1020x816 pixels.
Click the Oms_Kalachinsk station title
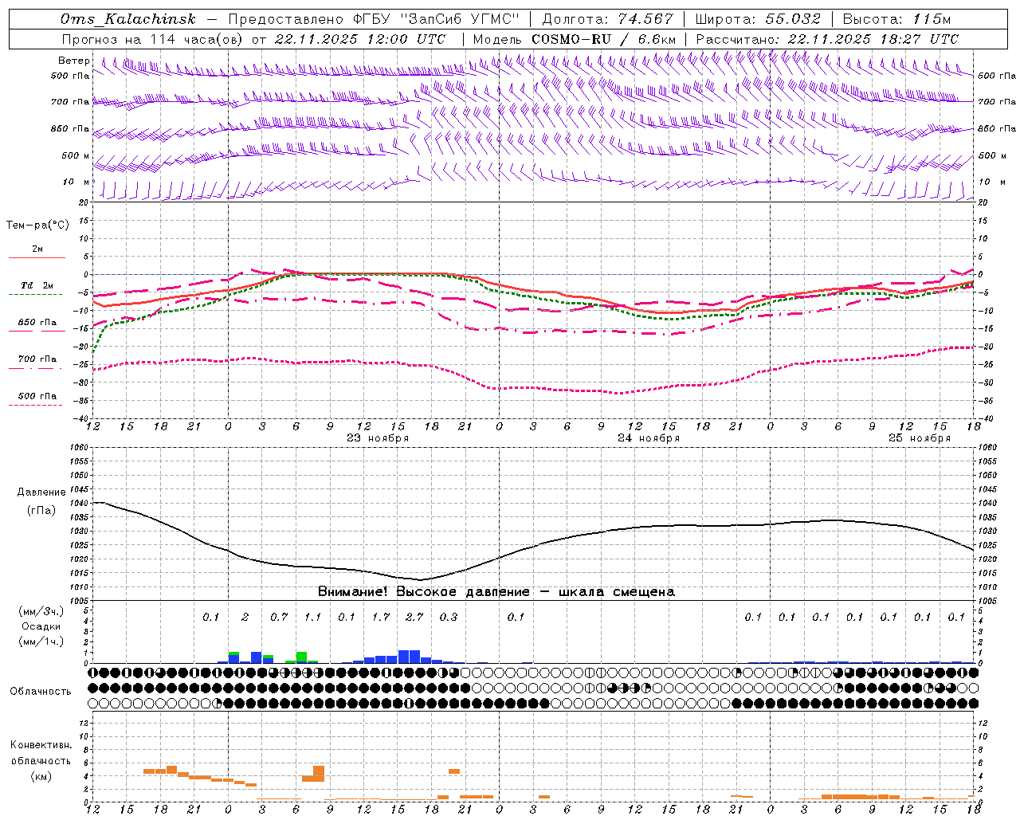coord(128,19)
